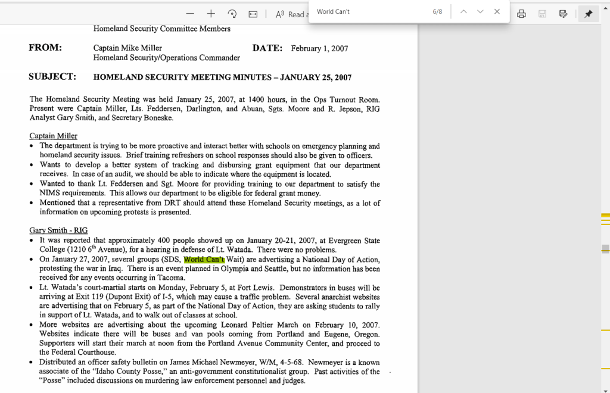Zoom out using the minus icon
The width and height of the screenshot is (610, 393).
click(x=190, y=14)
